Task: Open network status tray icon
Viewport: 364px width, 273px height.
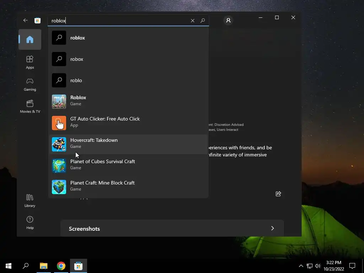Action: click(310, 266)
